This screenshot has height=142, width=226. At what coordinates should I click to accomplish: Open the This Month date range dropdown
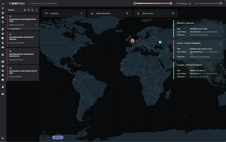click(x=181, y=3)
